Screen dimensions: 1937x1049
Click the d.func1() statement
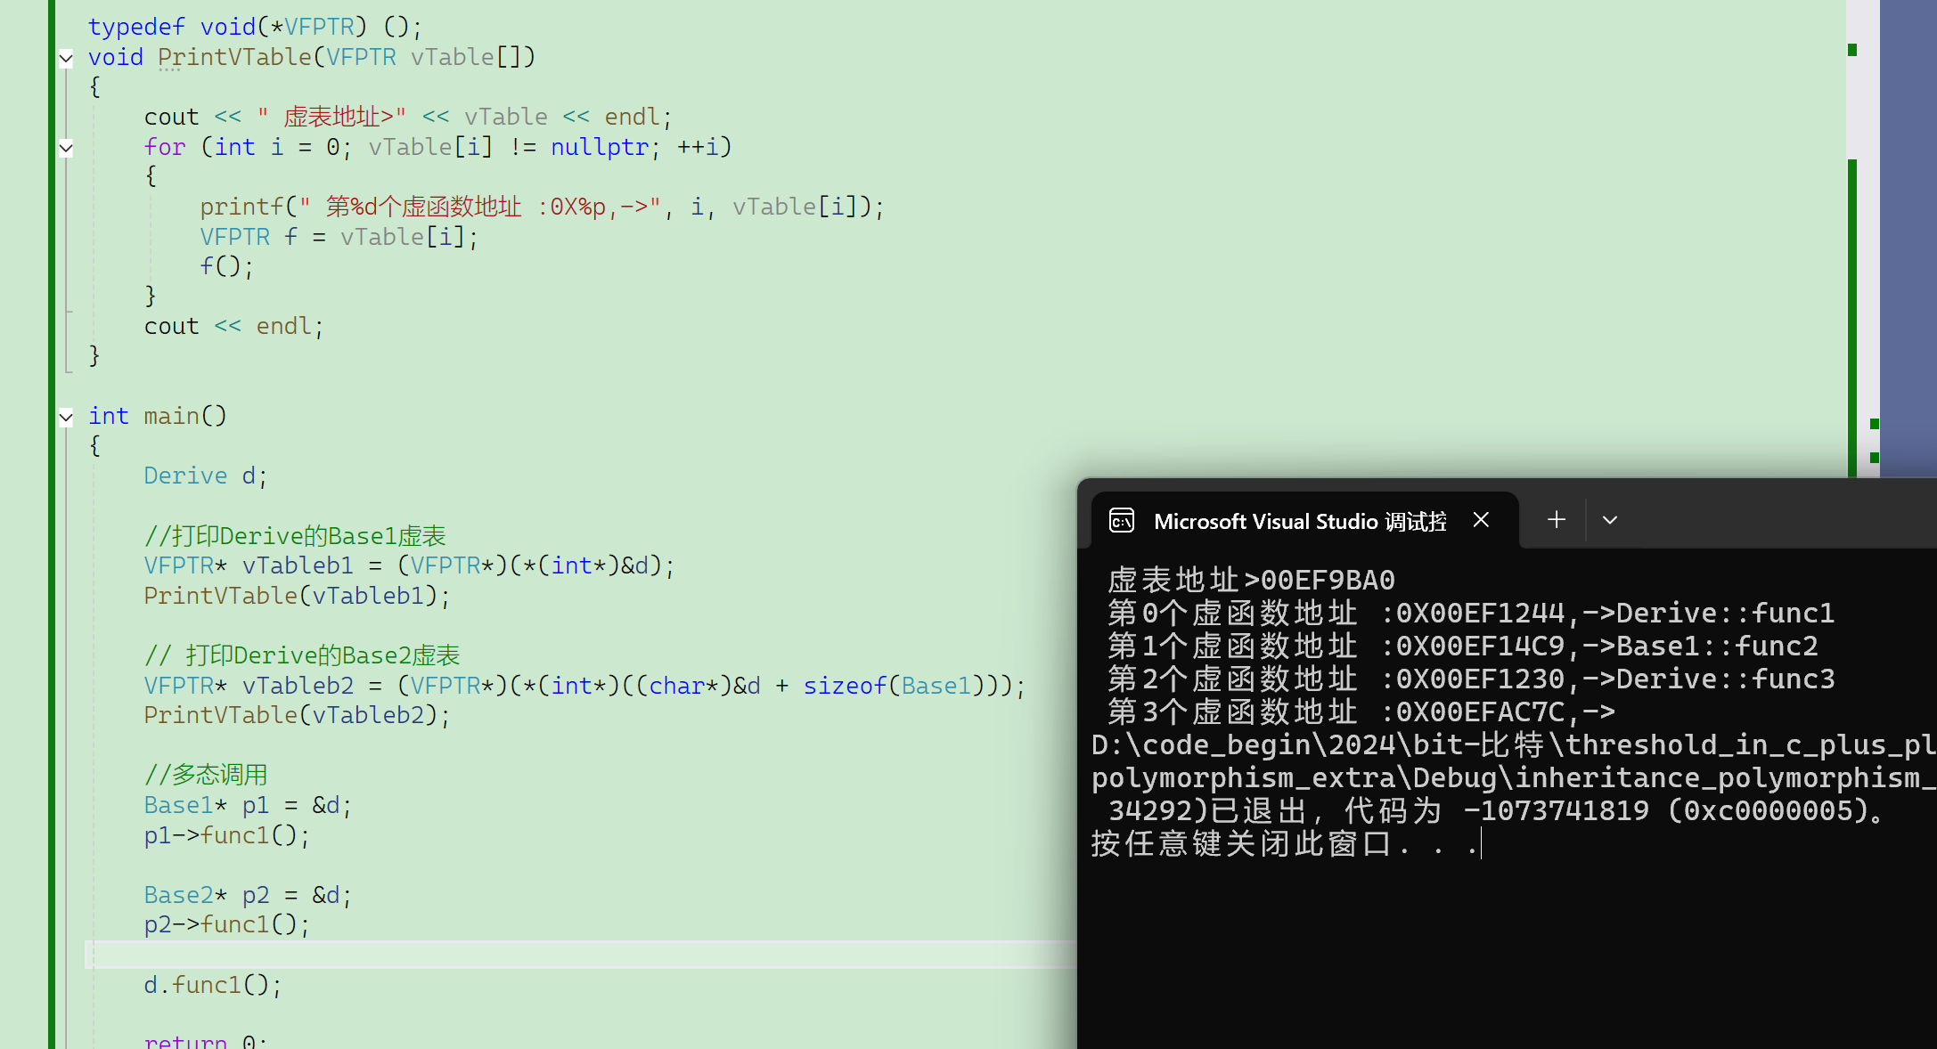tap(212, 985)
